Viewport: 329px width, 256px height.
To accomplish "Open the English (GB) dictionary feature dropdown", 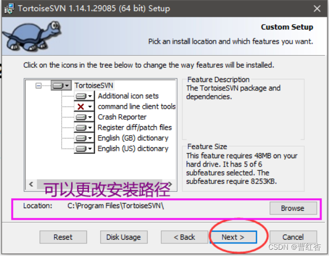I will click(x=84, y=138).
